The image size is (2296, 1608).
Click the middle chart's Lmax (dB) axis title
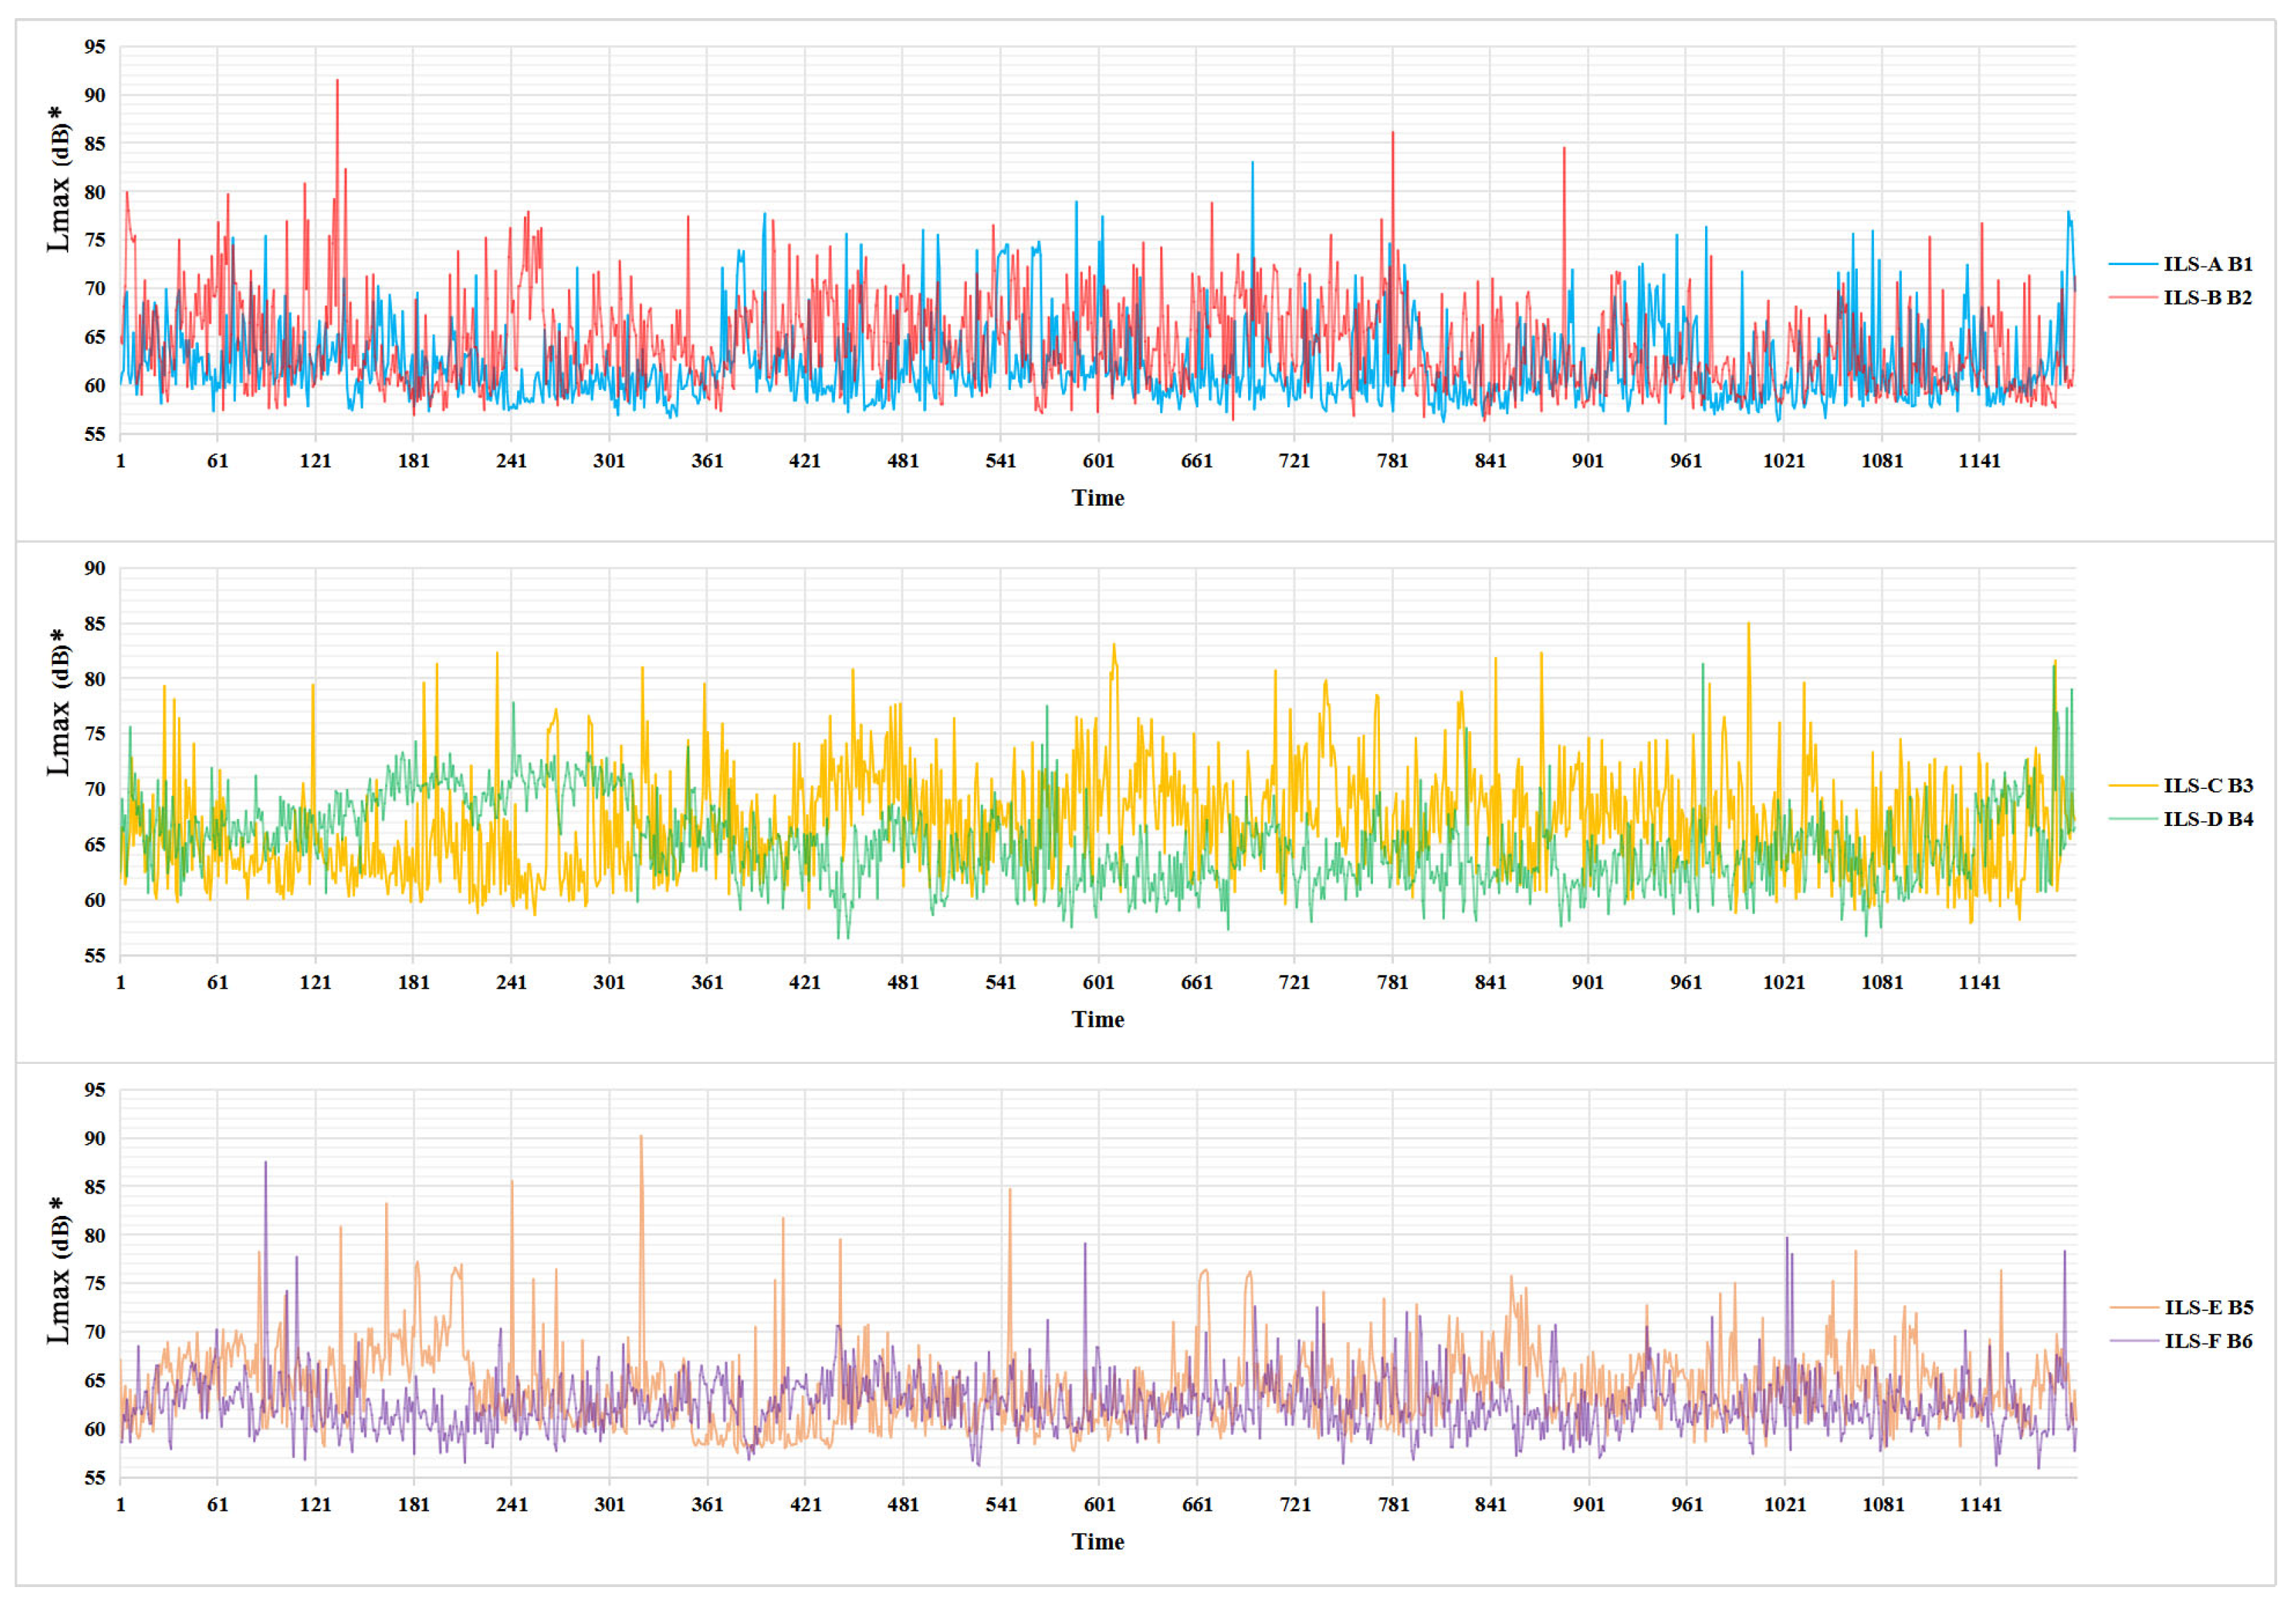(59, 702)
